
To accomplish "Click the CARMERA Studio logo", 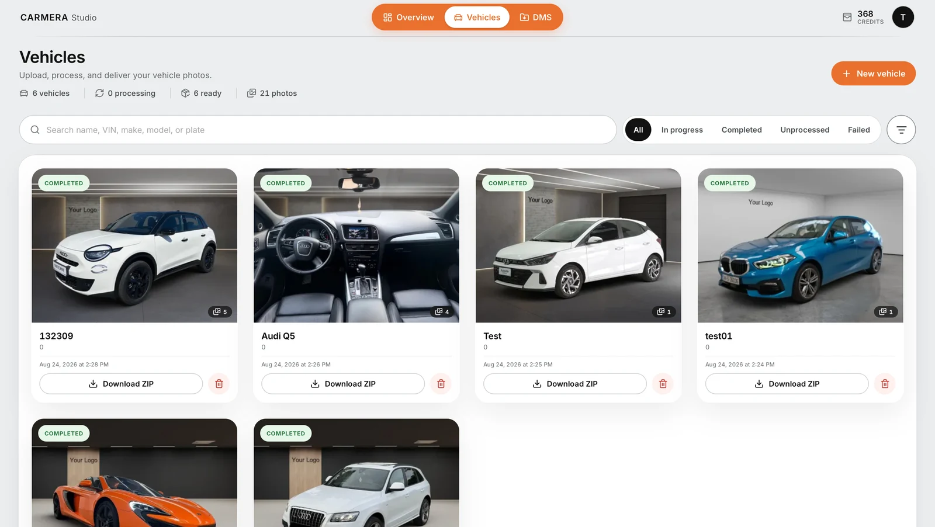I will pyautogui.click(x=58, y=18).
